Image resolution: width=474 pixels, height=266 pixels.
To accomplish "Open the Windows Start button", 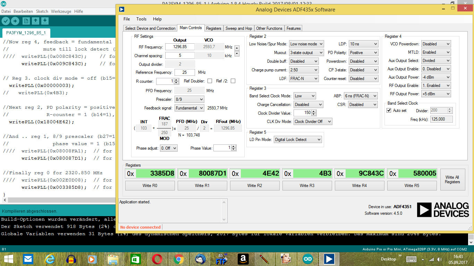I will click(x=8, y=259).
